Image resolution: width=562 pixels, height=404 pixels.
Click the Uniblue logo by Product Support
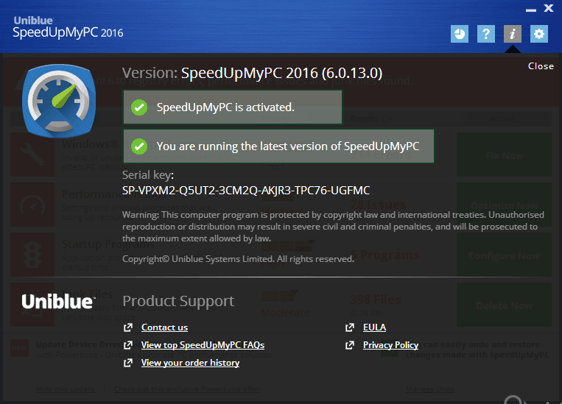58,302
